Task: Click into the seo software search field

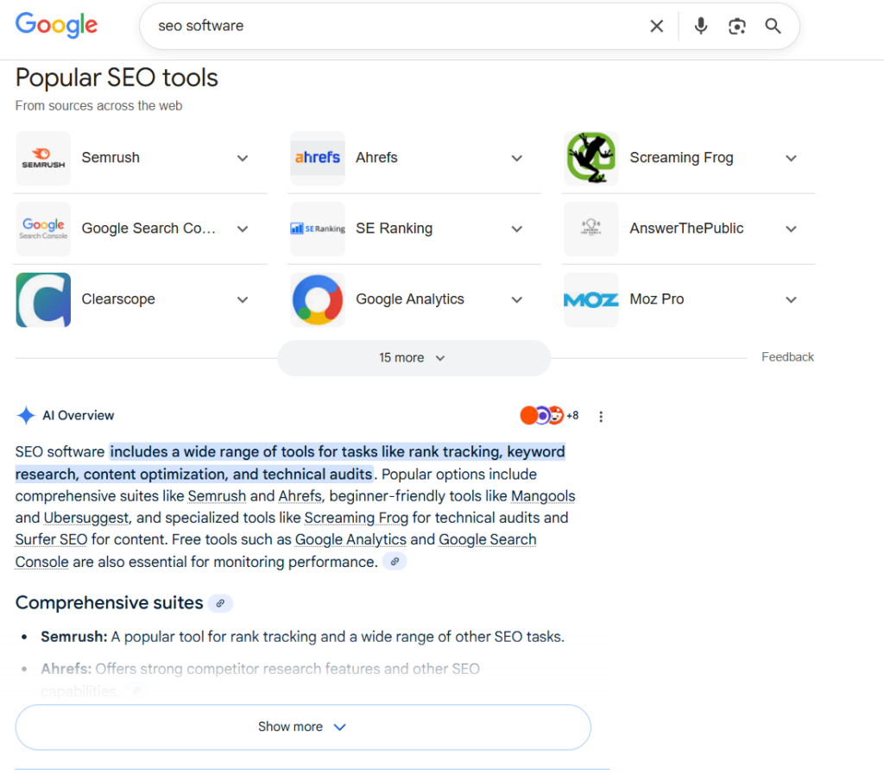Action: 388,26
